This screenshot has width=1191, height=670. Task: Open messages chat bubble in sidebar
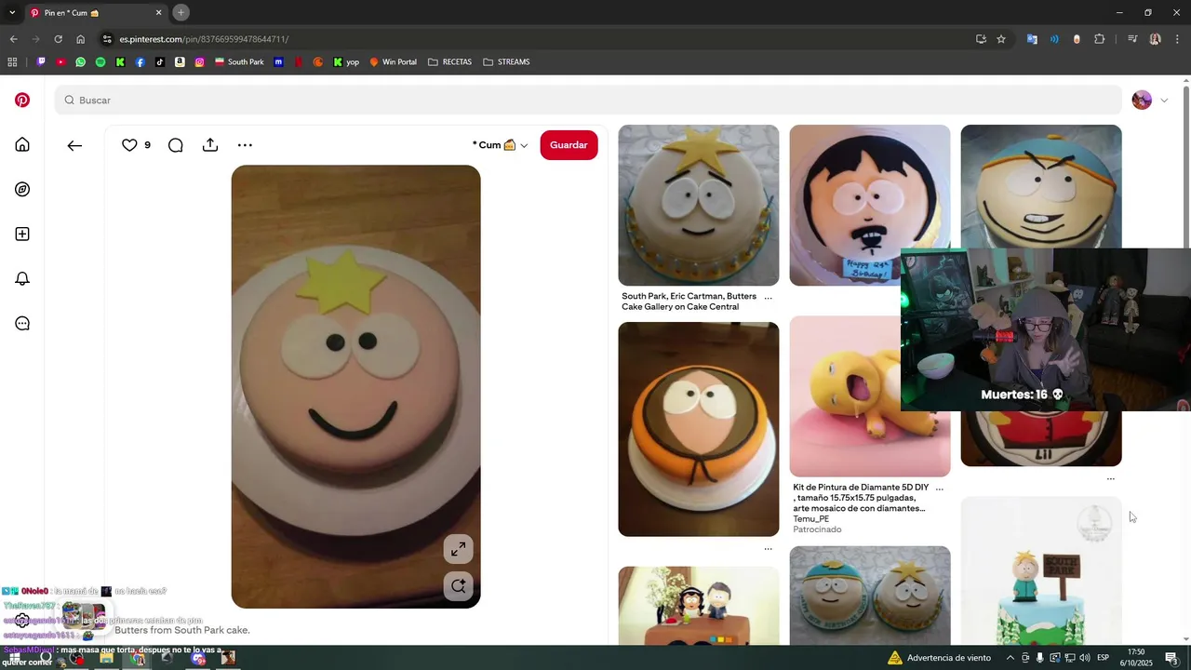22,323
